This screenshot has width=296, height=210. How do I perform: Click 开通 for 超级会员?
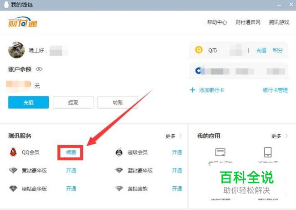coord(177,152)
